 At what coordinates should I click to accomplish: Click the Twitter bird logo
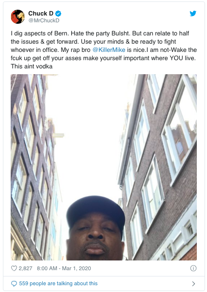pyautogui.click(x=193, y=14)
